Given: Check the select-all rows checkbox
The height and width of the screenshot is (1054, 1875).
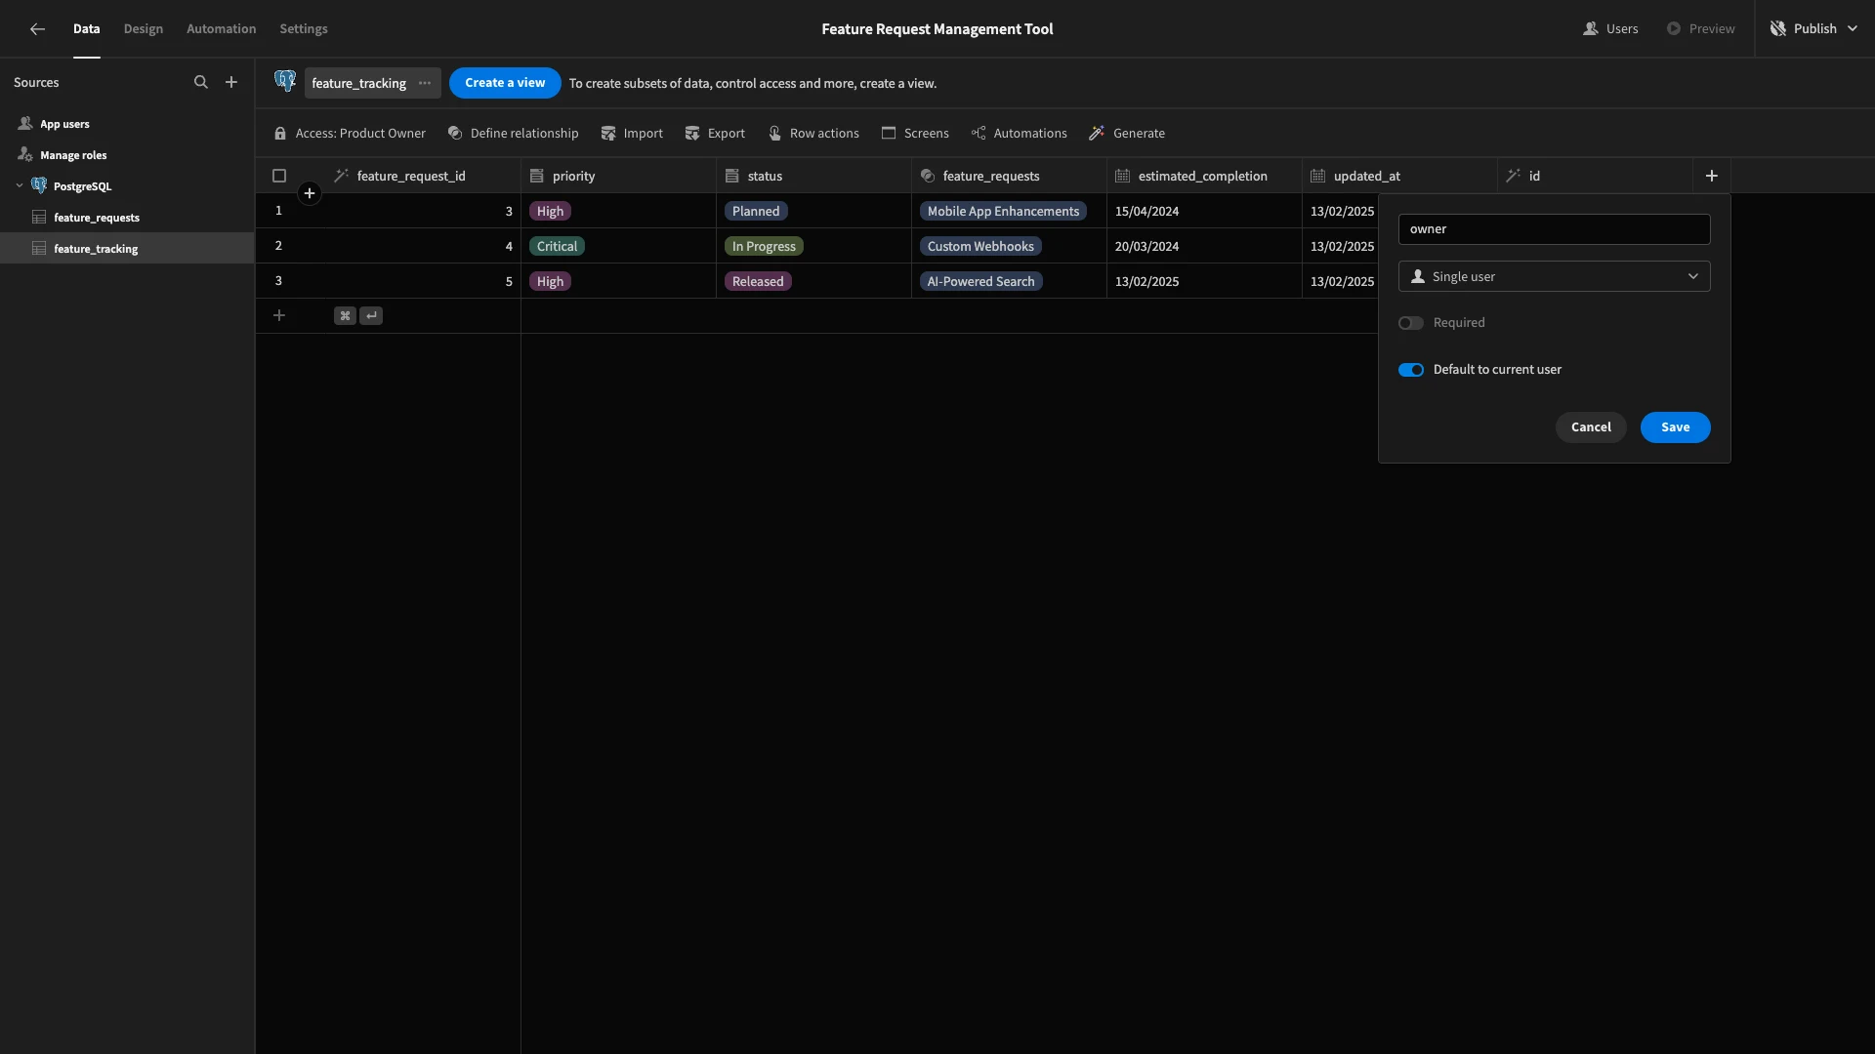Looking at the screenshot, I should [279, 176].
